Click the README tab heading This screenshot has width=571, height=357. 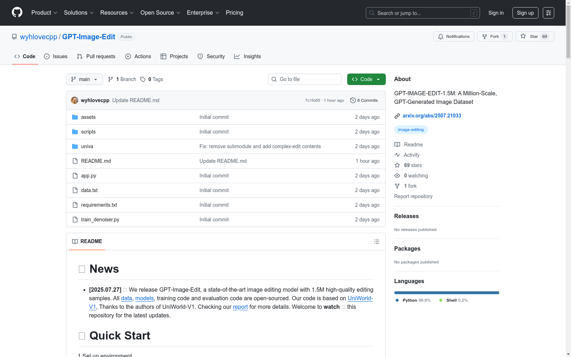coord(87,241)
